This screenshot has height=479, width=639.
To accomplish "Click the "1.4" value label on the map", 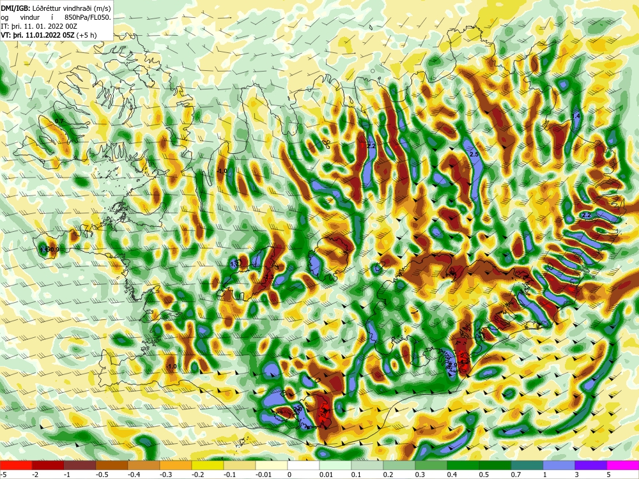I will click(x=576, y=116).
